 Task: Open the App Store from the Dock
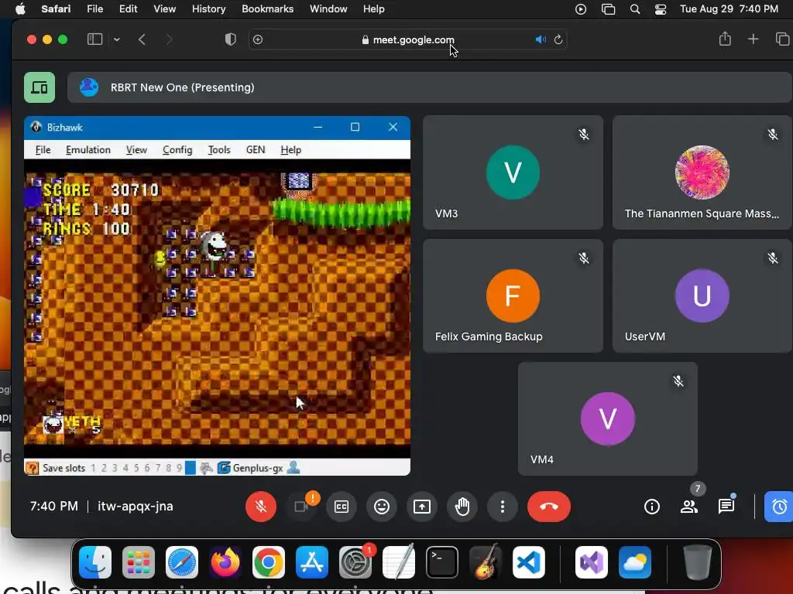click(312, 562)
